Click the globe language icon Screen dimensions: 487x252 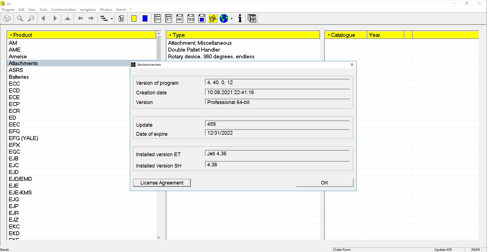[224, 19]
